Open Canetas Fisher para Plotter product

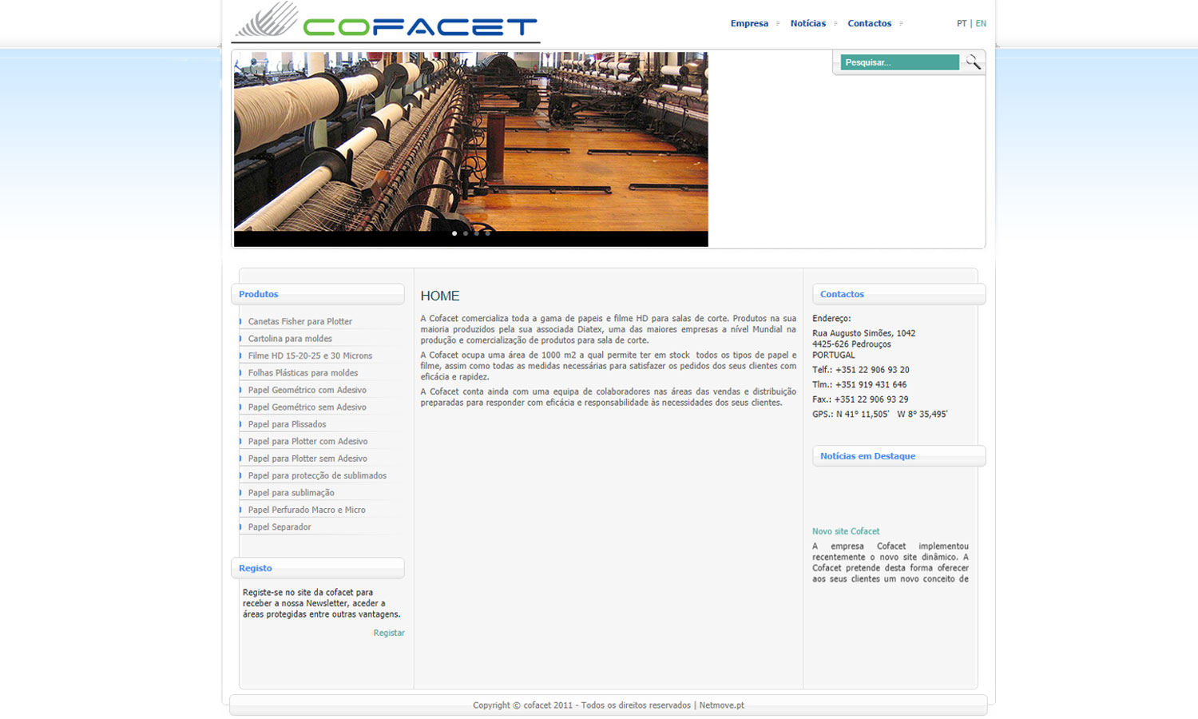point(299,322)
